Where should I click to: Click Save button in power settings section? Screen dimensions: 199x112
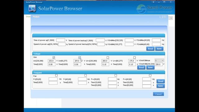pos(159,49)
